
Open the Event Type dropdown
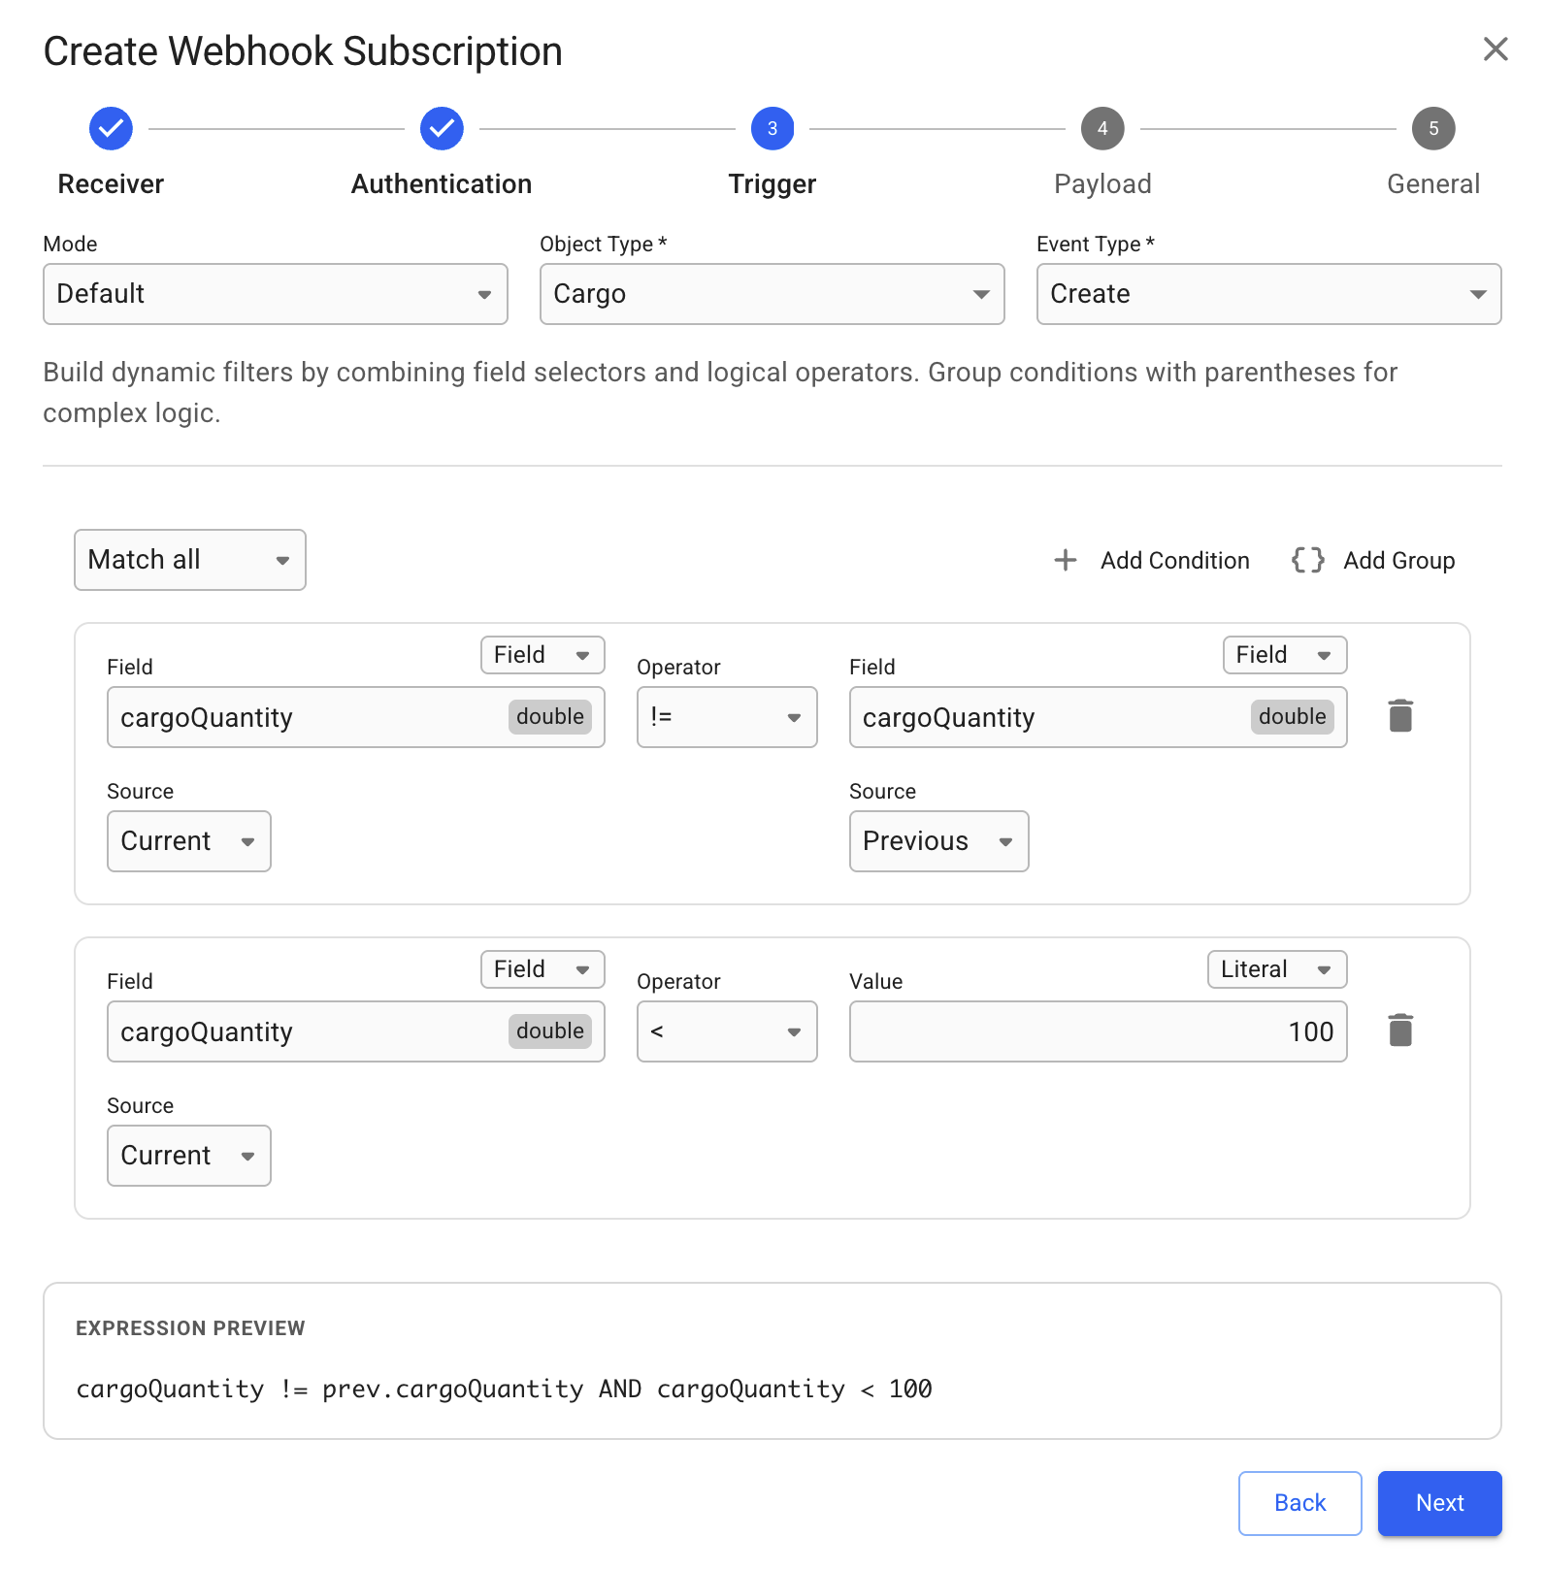[1268, 294]
